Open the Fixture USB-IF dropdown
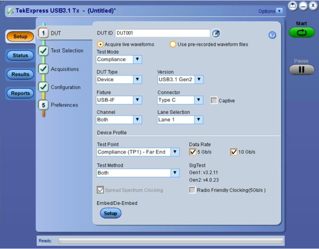Screen dimensions: 319x249 pyautogui.click(x=137, y=100)
